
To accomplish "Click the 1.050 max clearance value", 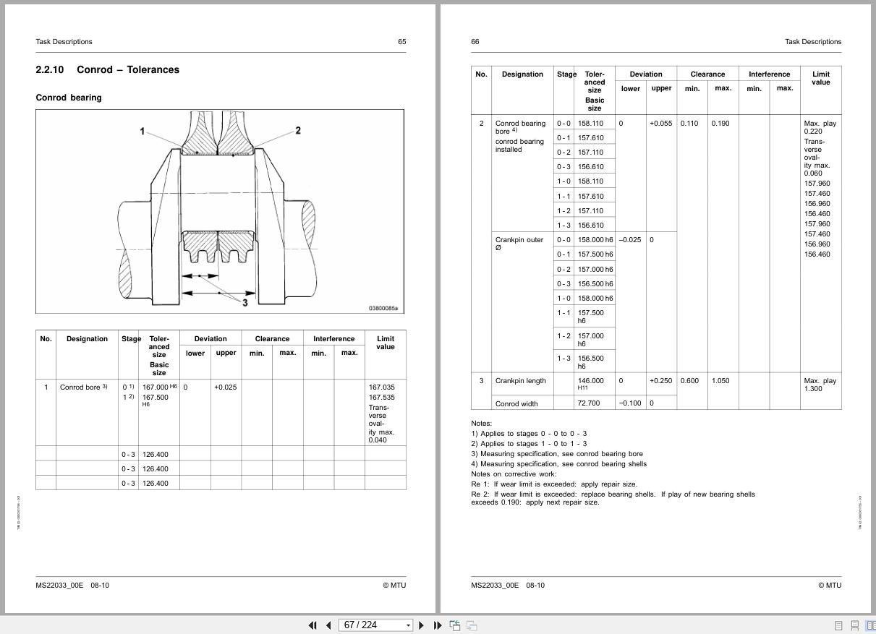I will click(720, 381).
